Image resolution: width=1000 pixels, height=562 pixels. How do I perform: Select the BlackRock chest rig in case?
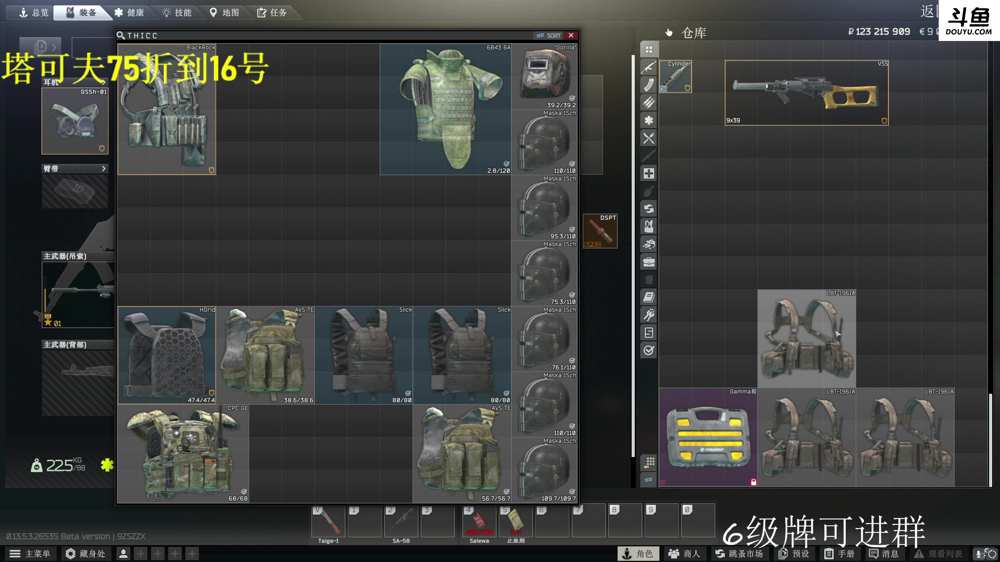tap(167, 109)
